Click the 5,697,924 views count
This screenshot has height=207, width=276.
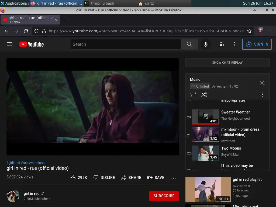20,177
